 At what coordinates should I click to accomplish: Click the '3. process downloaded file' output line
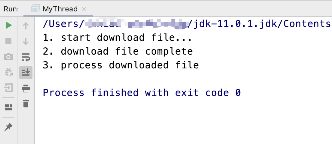121,65
